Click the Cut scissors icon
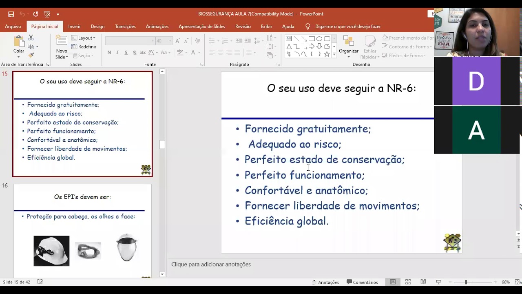Image resolution: width=522 pixels, height=294 pixels. coord(31,38)
